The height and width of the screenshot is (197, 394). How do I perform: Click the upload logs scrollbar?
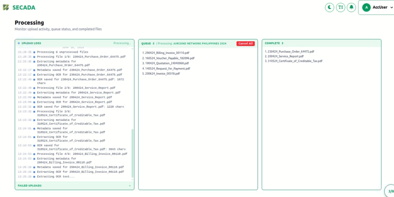point(132,153)
